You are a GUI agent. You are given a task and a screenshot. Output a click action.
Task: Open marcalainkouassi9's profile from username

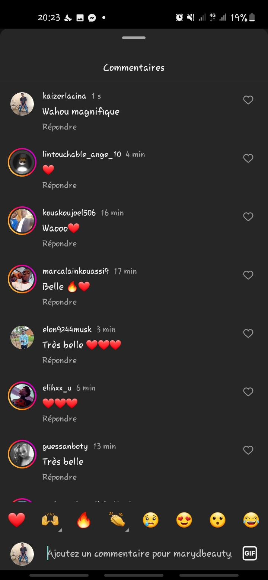(76, 271)
